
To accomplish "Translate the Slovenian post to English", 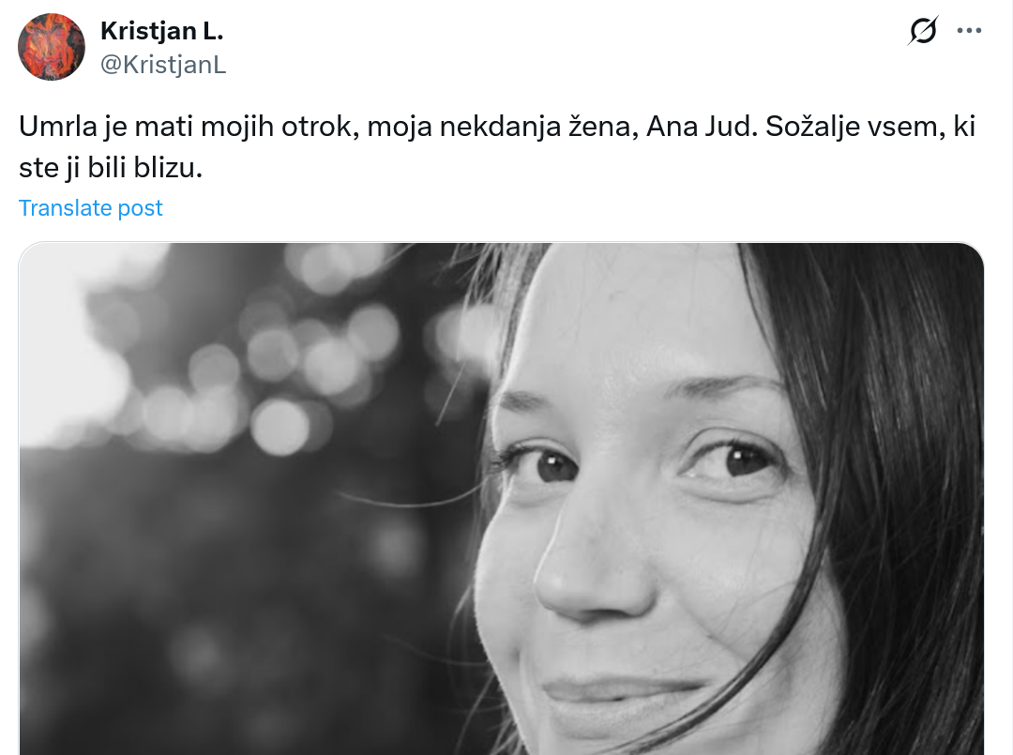I will tap(90, 208).
